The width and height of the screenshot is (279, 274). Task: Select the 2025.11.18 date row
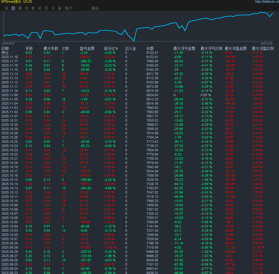click(x=10, y=57)
